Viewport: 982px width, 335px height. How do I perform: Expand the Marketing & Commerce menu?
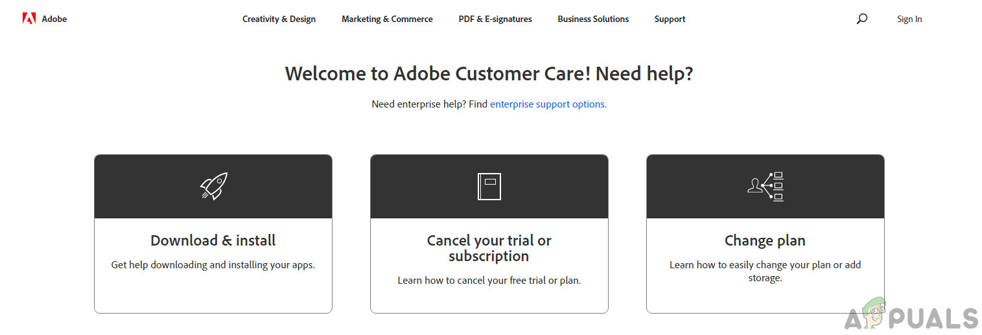(387, 19)
